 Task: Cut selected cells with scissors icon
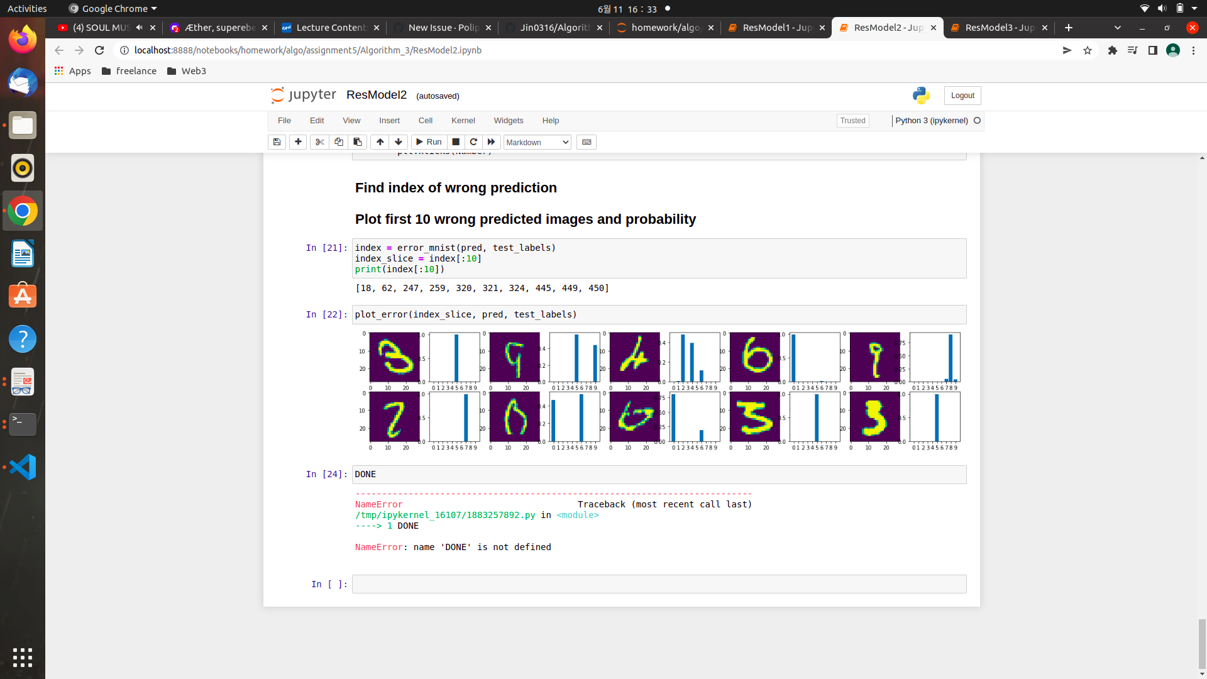click(319, 142)
